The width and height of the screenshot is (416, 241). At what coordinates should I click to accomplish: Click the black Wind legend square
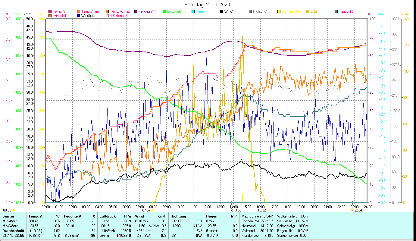221,11
